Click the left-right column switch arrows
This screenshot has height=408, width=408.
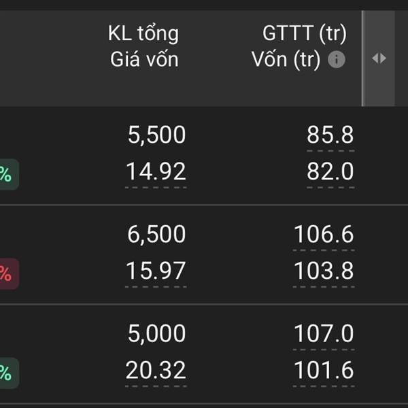[379, 58]
